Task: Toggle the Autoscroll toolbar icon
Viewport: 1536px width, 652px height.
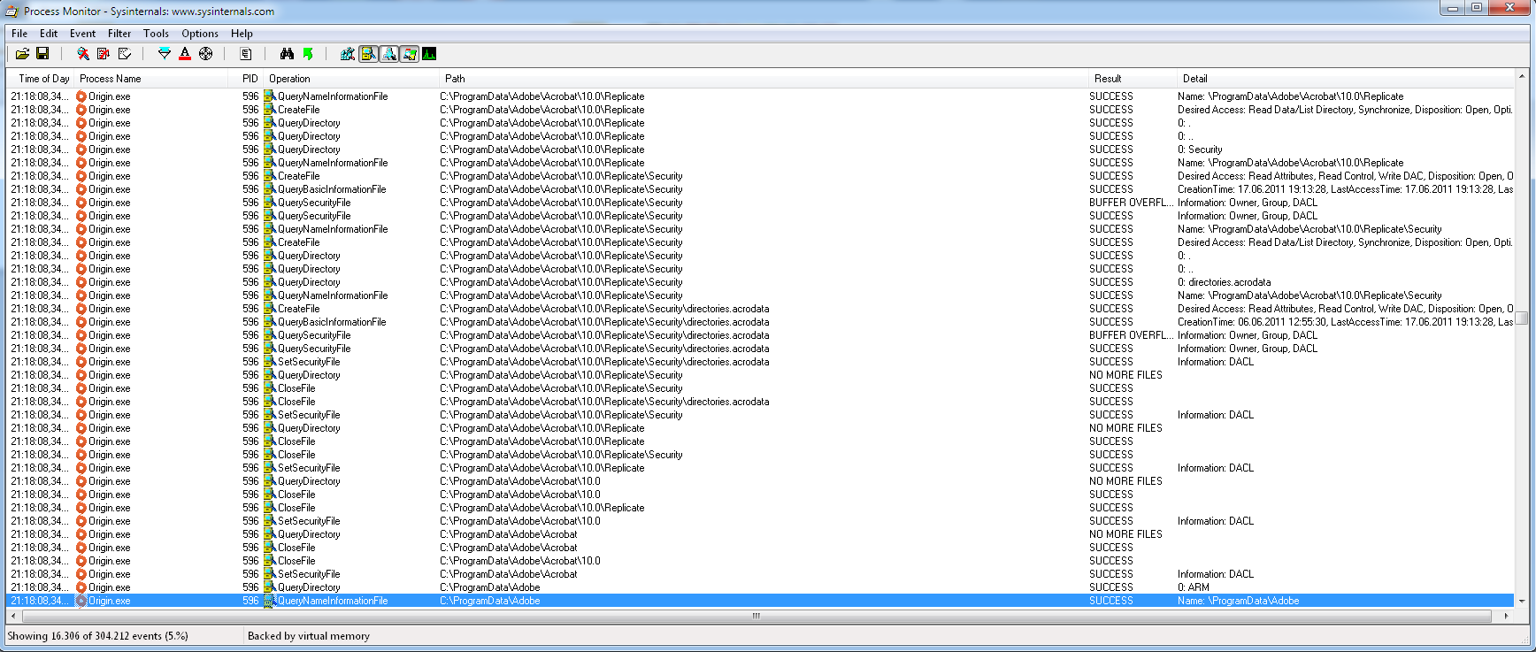Action: (104, 54)
